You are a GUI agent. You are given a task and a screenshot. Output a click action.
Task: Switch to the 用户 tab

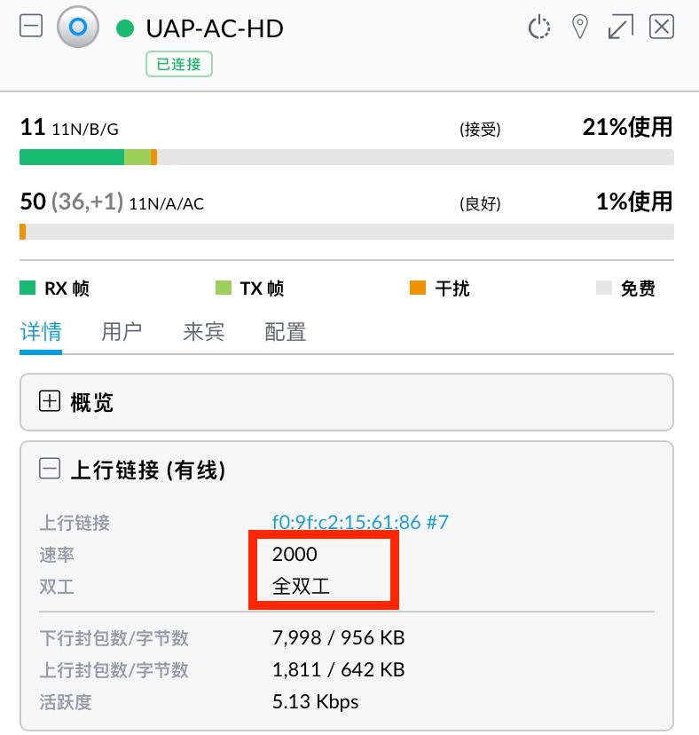click(x=122, y=333)
